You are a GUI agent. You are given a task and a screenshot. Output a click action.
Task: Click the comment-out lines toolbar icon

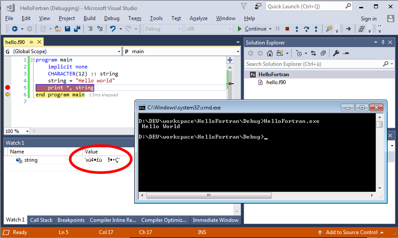100,29
